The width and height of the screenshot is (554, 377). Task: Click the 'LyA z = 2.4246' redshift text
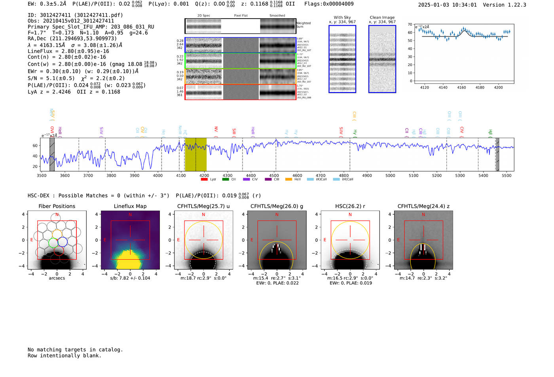(49, 92)
